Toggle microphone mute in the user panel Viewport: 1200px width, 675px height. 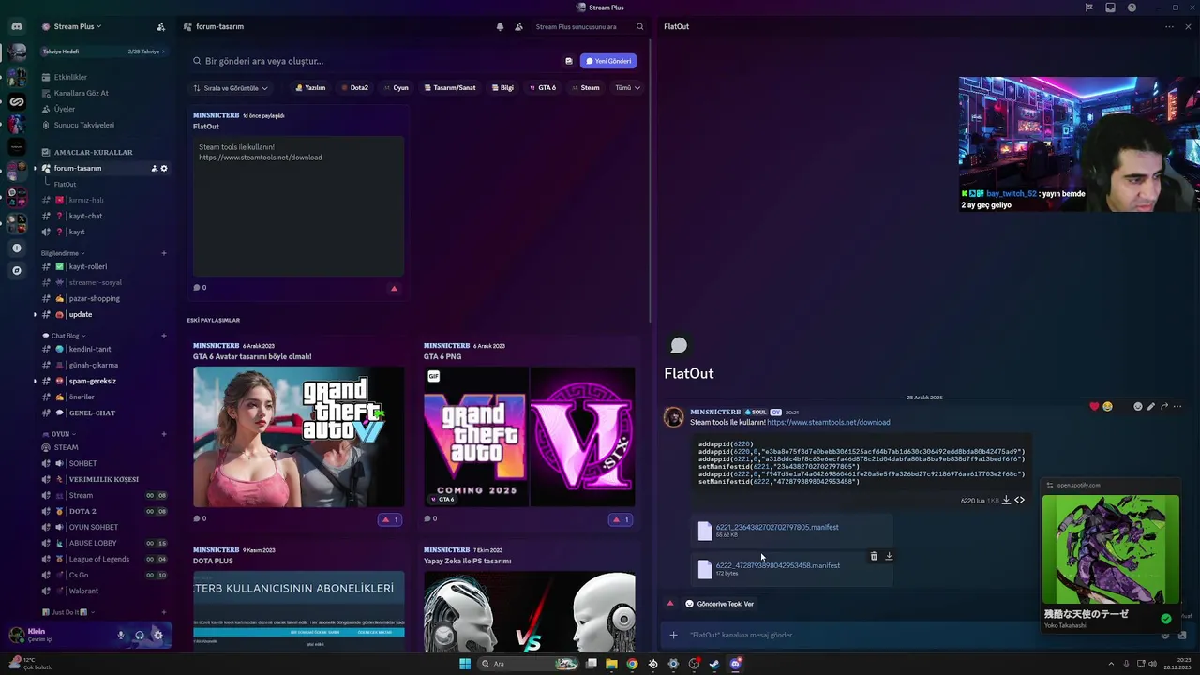coord(120,635)
